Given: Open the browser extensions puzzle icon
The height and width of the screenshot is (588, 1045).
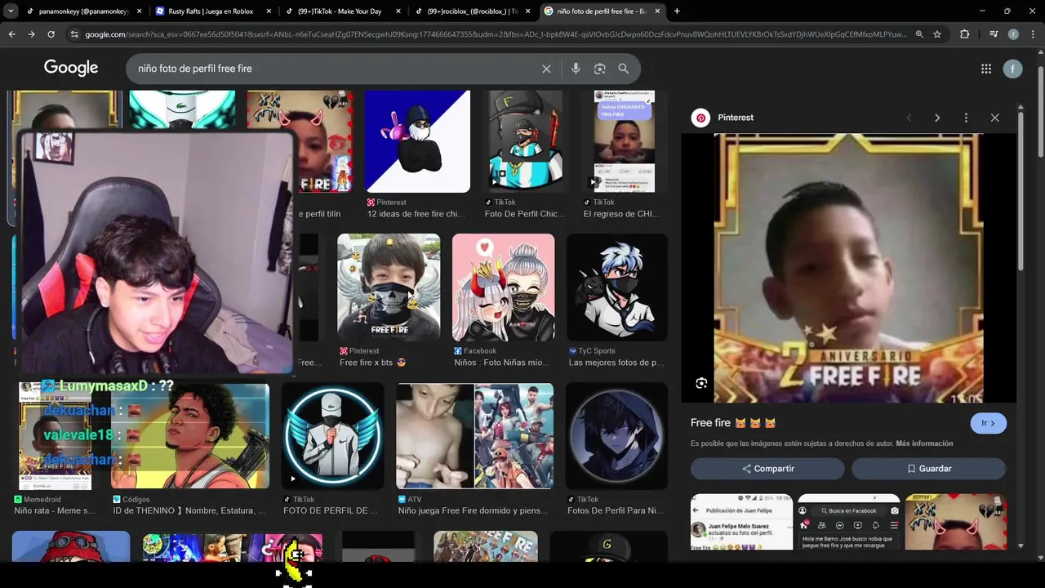Looking at the screenshot, I should click(965, 34).
